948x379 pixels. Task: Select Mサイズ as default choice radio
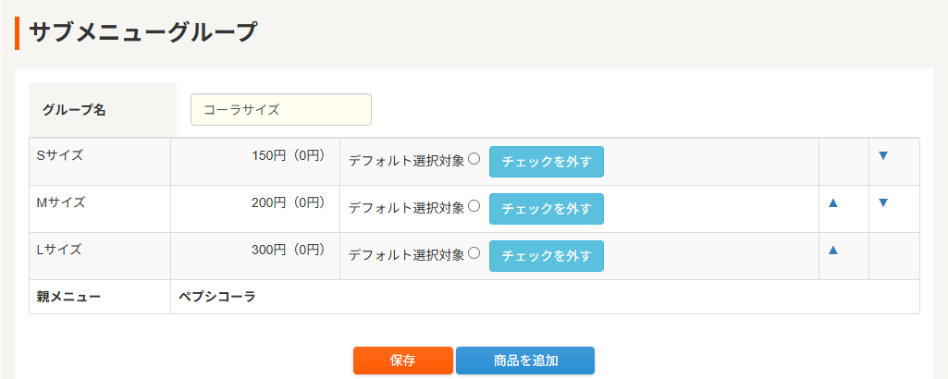tap(474, 205)
